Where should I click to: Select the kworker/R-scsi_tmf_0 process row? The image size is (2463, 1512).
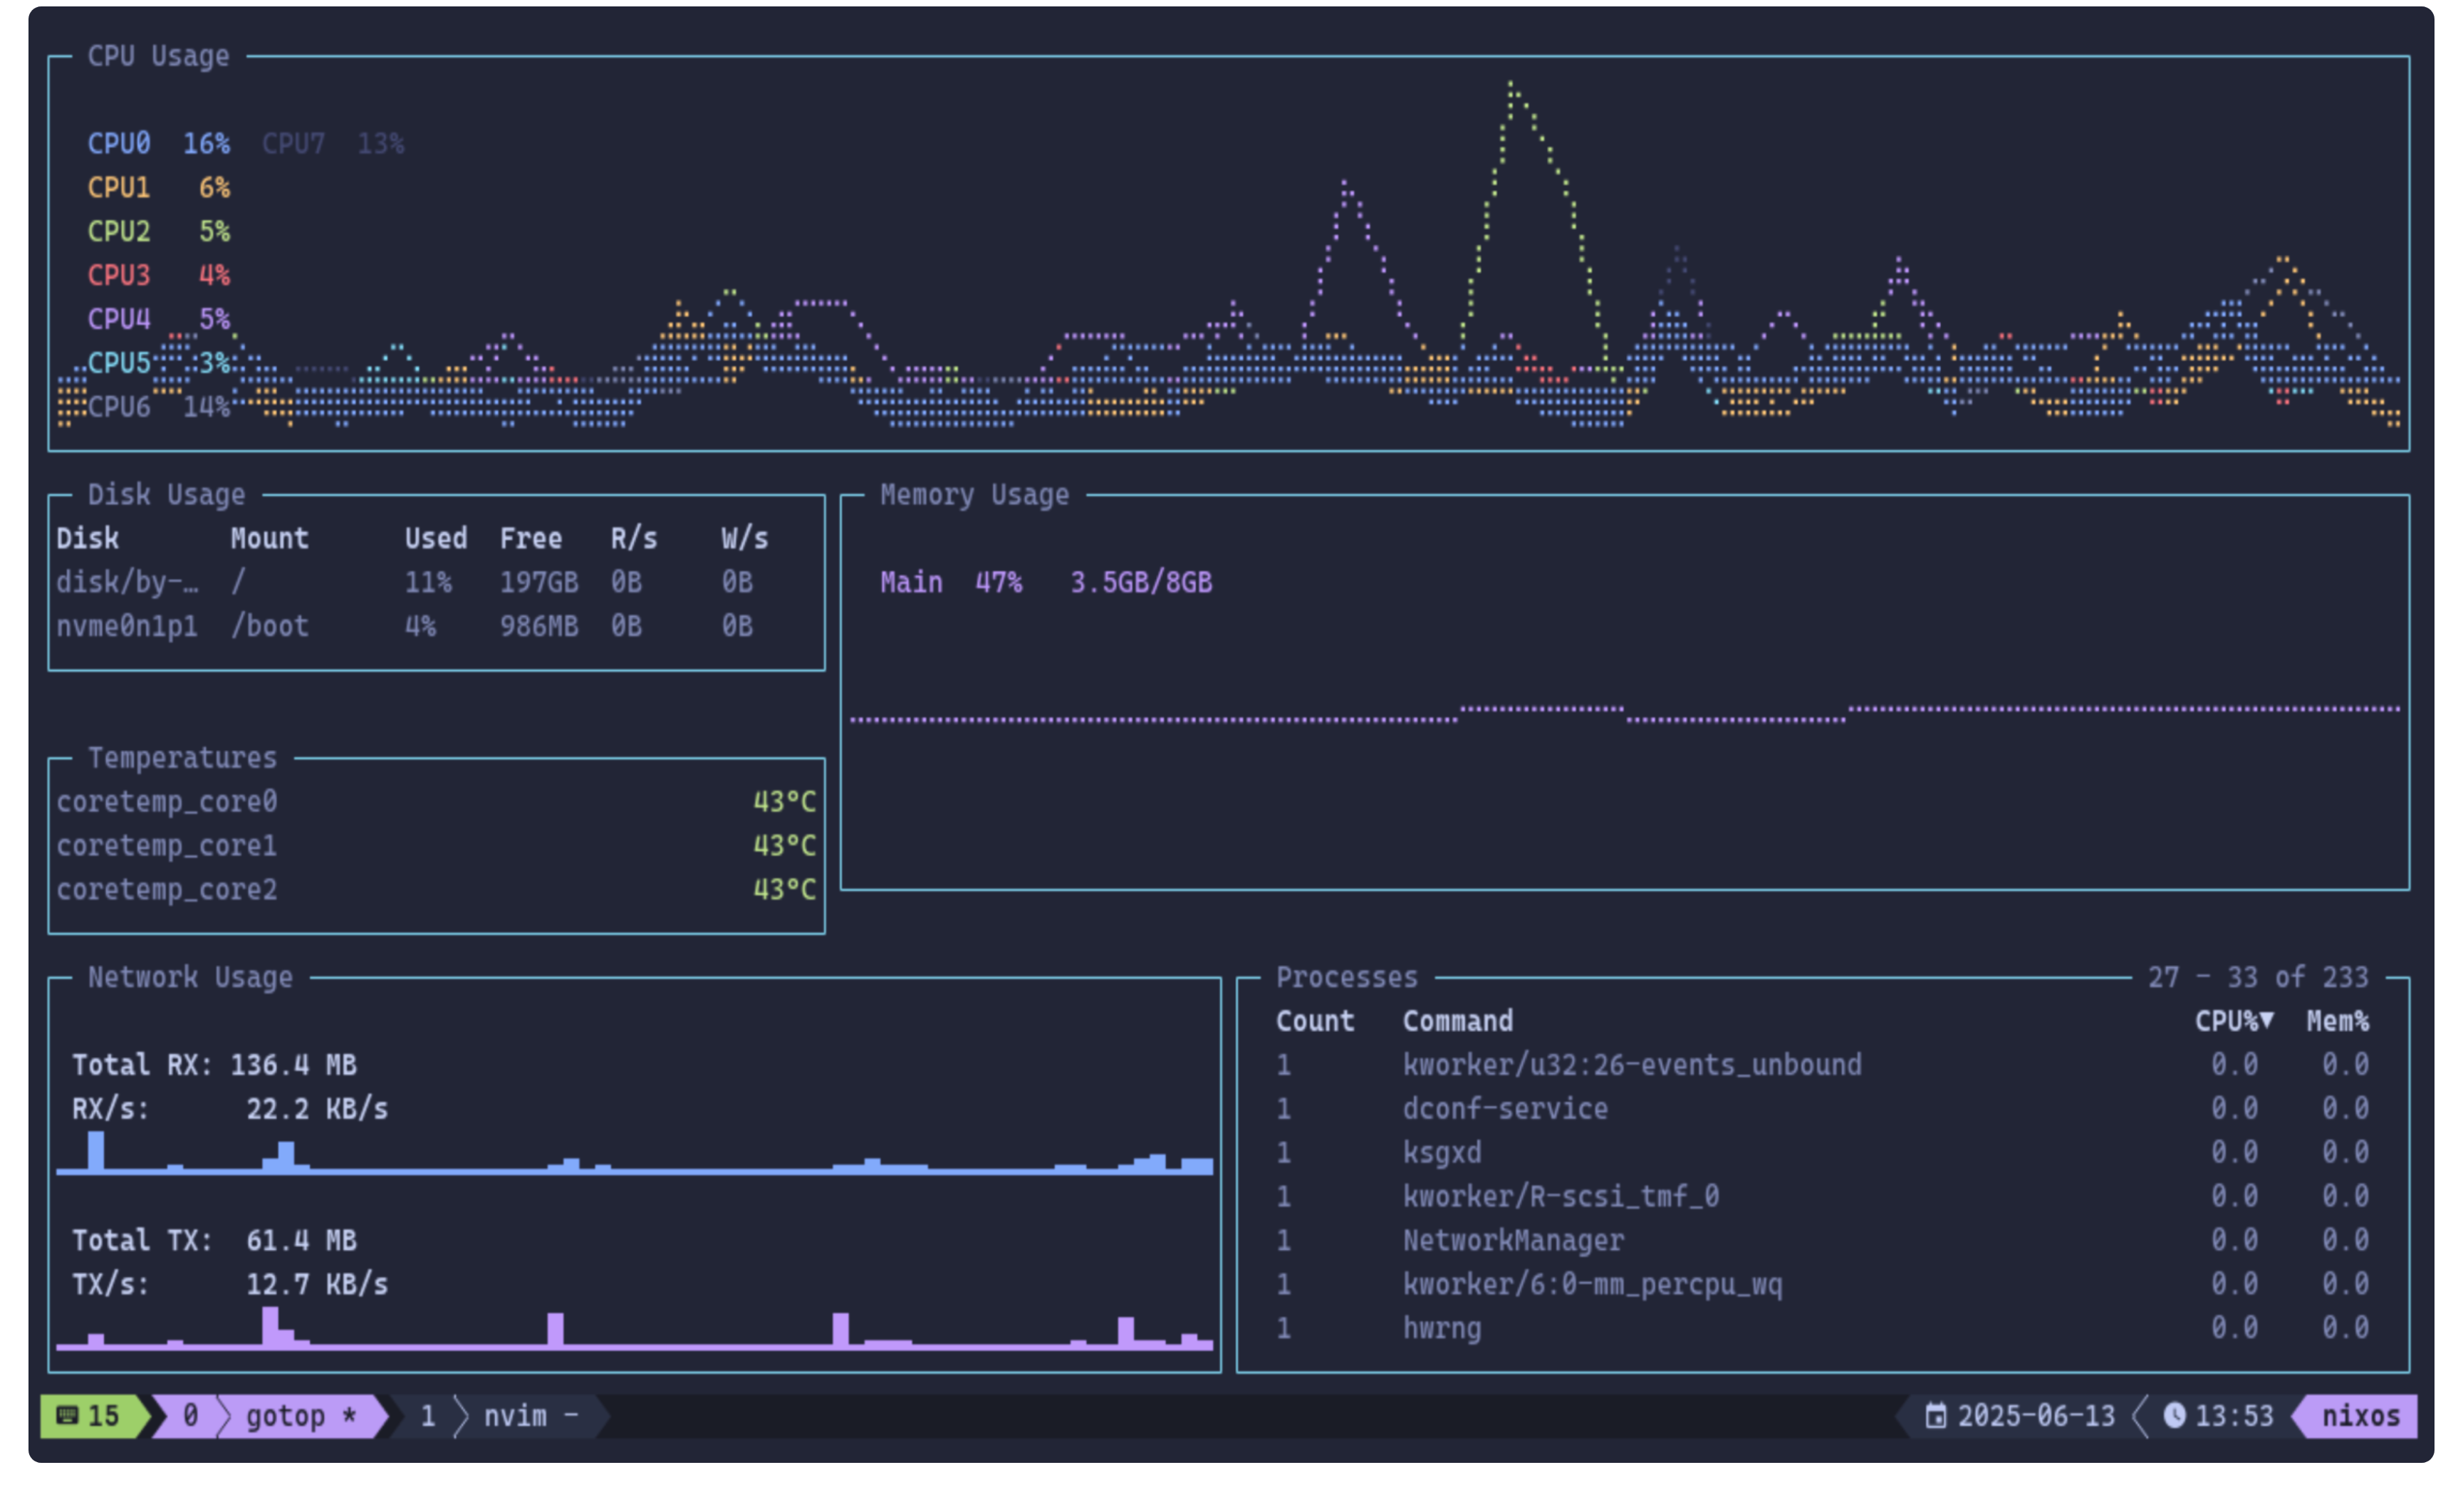(x=1822, y=1196)
